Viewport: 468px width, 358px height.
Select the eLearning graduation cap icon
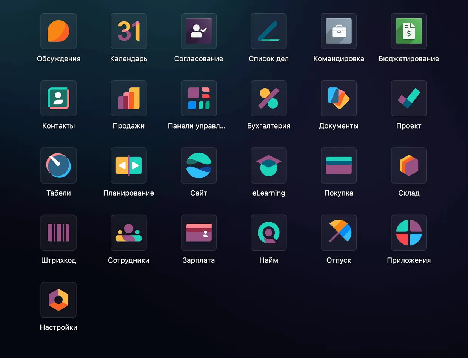(x=269, y=165)
